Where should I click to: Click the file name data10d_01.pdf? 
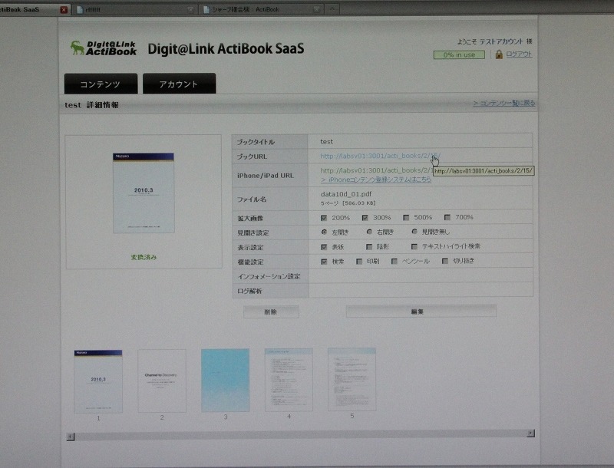[x=346, y=194]
